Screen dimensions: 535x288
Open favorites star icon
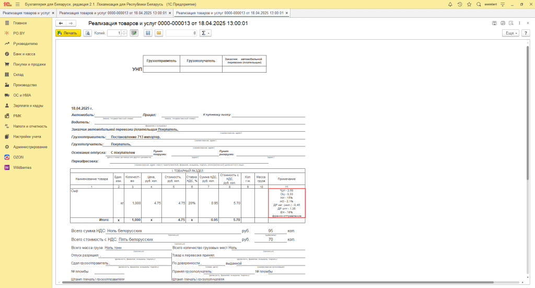[469, 4]
